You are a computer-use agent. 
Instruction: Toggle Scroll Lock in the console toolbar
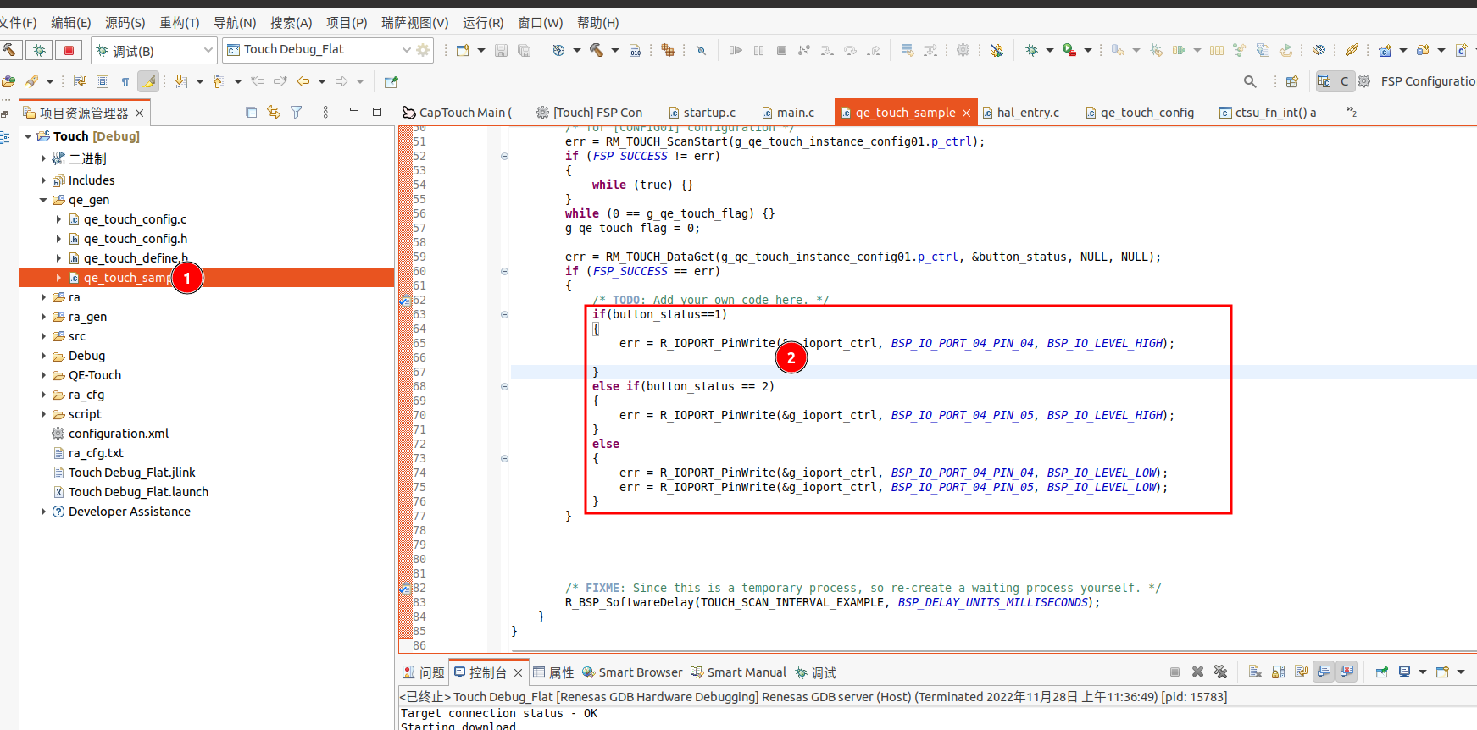1278,672
